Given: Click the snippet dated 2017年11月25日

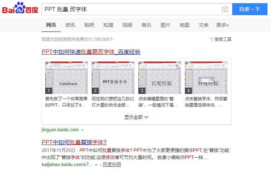Looking at the screenshot, I should click(135, 154).
